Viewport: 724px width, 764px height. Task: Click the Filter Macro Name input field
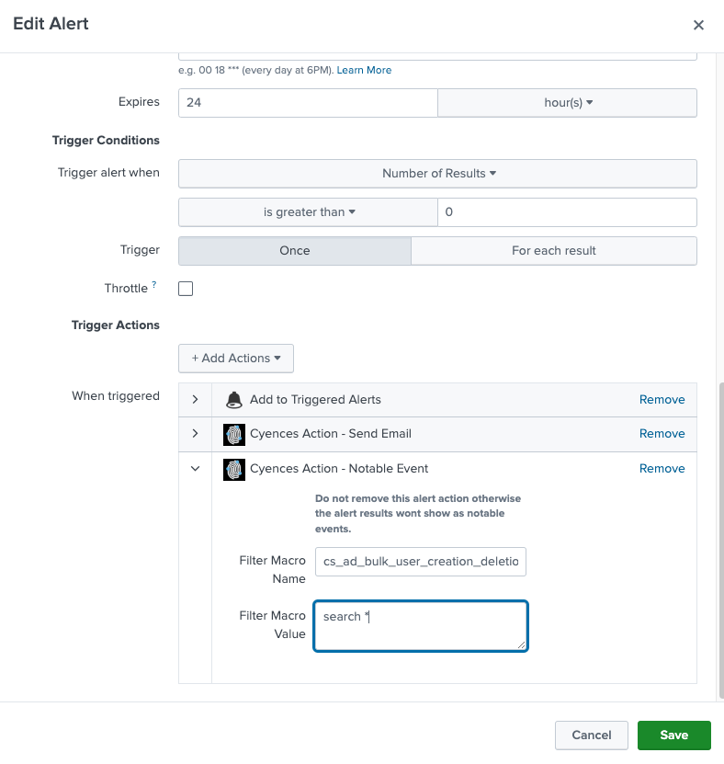click(420, 561)
